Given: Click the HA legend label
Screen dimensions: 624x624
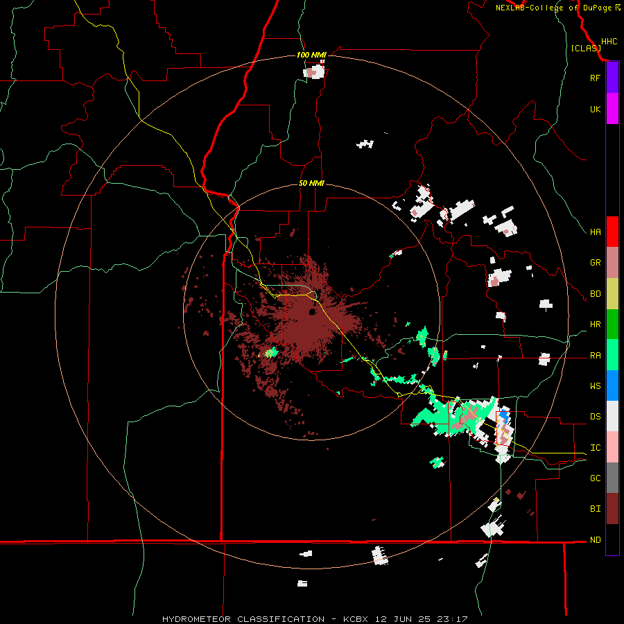Looking at the screenshot, I should [596, 232].
